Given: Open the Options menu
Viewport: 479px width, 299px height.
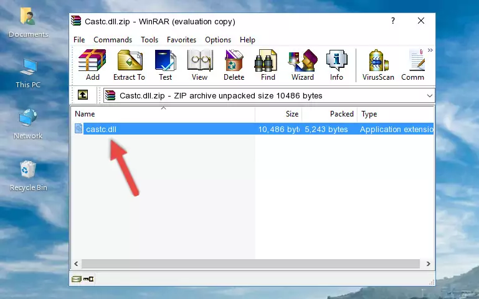Looking at the screenshot, I should (x=218, y=40).
